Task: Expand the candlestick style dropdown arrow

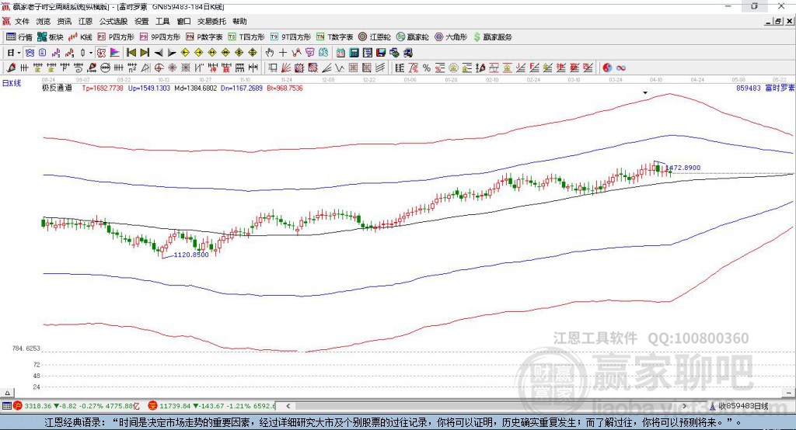Action: [91, 53]
